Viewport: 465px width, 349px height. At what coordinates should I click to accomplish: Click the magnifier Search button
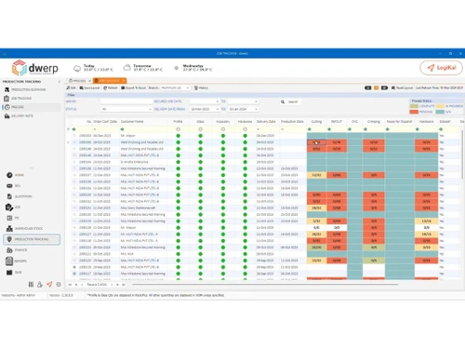(289, 101)
